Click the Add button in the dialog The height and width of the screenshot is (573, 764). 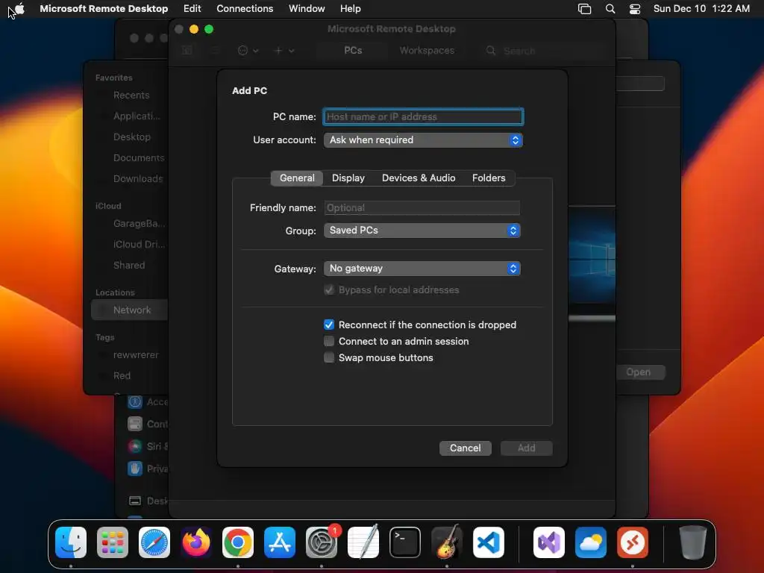point(526,448)
